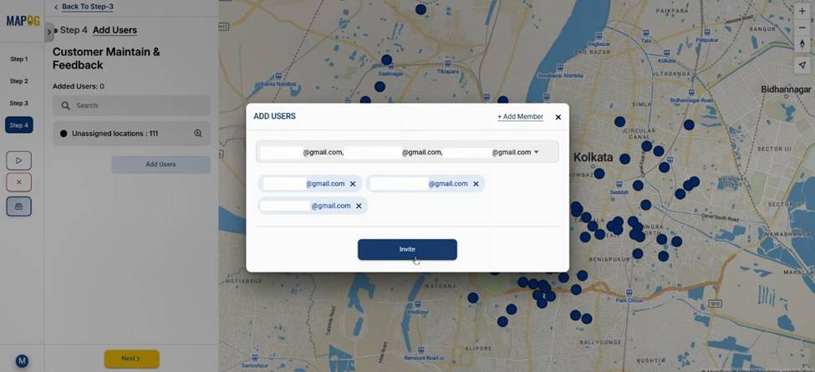
Task: Reset map bearing with compass icon
Action: 802,44
